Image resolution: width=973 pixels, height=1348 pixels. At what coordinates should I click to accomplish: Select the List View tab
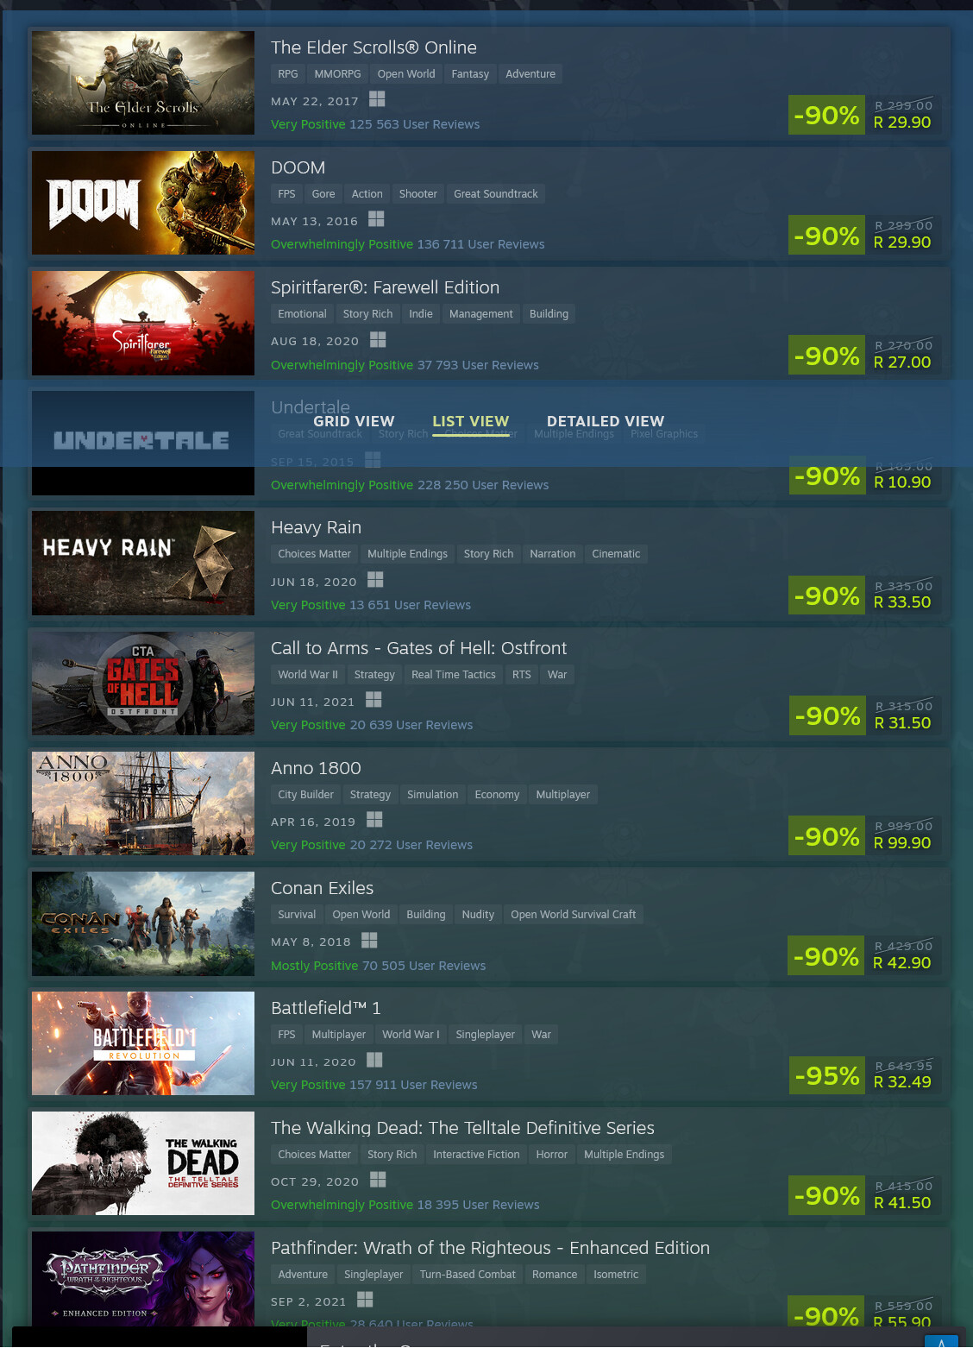[x=471, y=421]
